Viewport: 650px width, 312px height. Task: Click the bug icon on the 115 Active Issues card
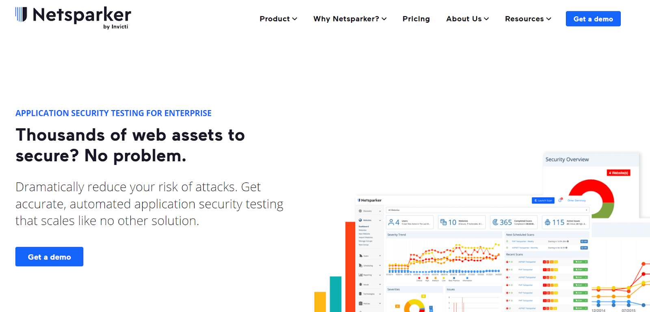pos(548,222)
